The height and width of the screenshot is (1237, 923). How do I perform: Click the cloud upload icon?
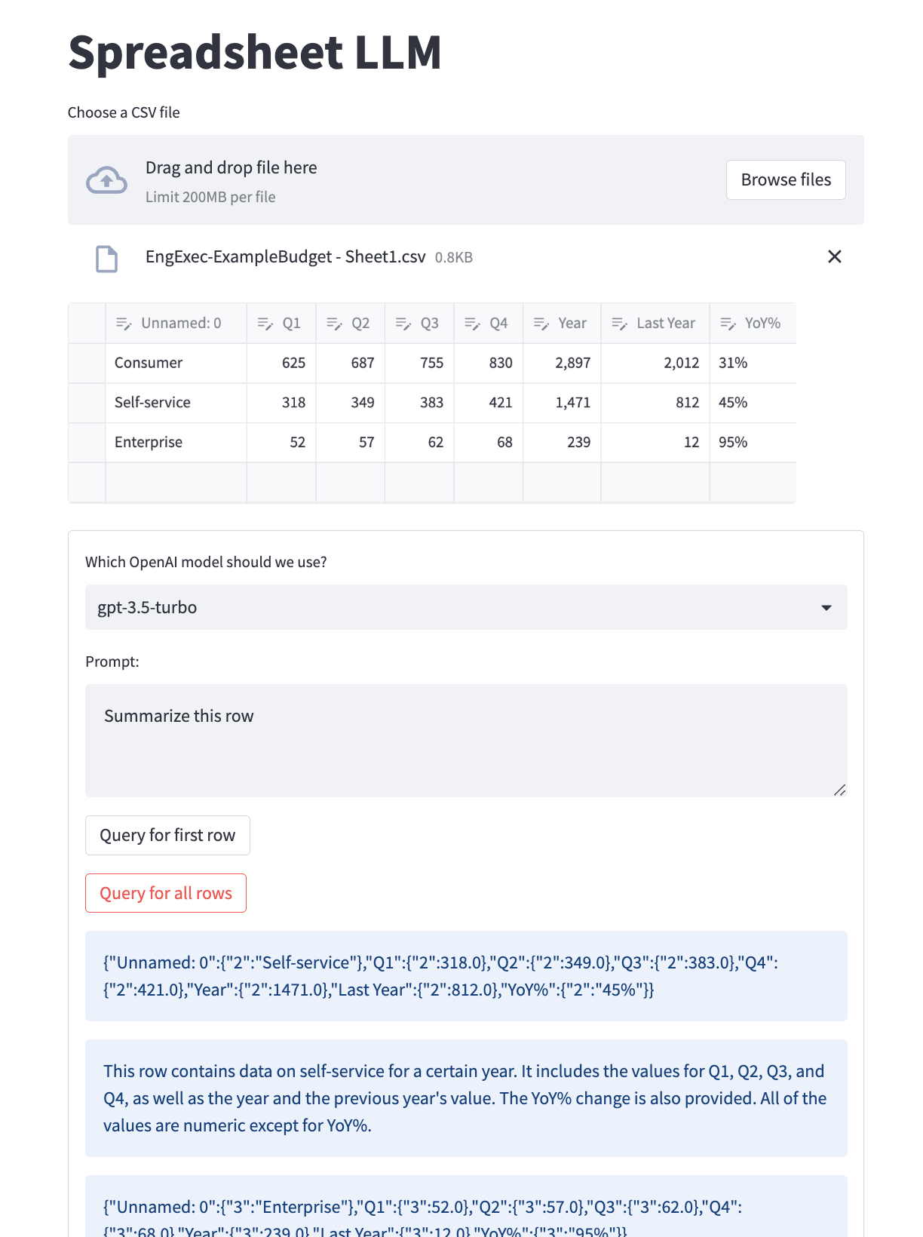[x=106, y=180]
